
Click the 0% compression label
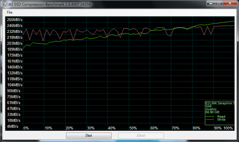coord(26,128)
